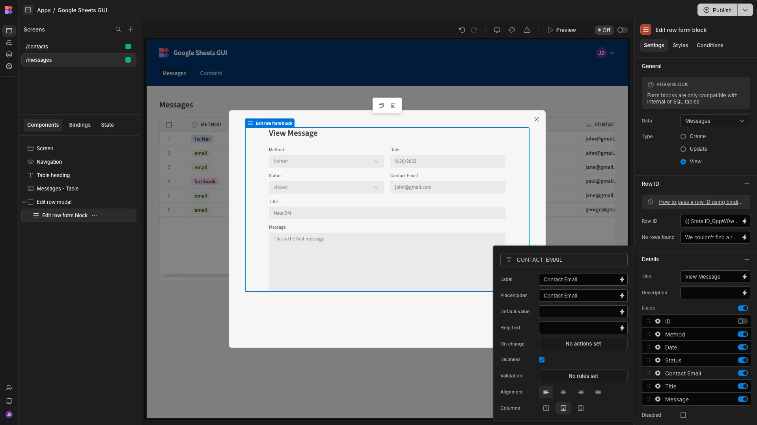Open bindings for Default value field
Image resolution: width=757 pixels, height=425 pixels.
pos(622,312)
